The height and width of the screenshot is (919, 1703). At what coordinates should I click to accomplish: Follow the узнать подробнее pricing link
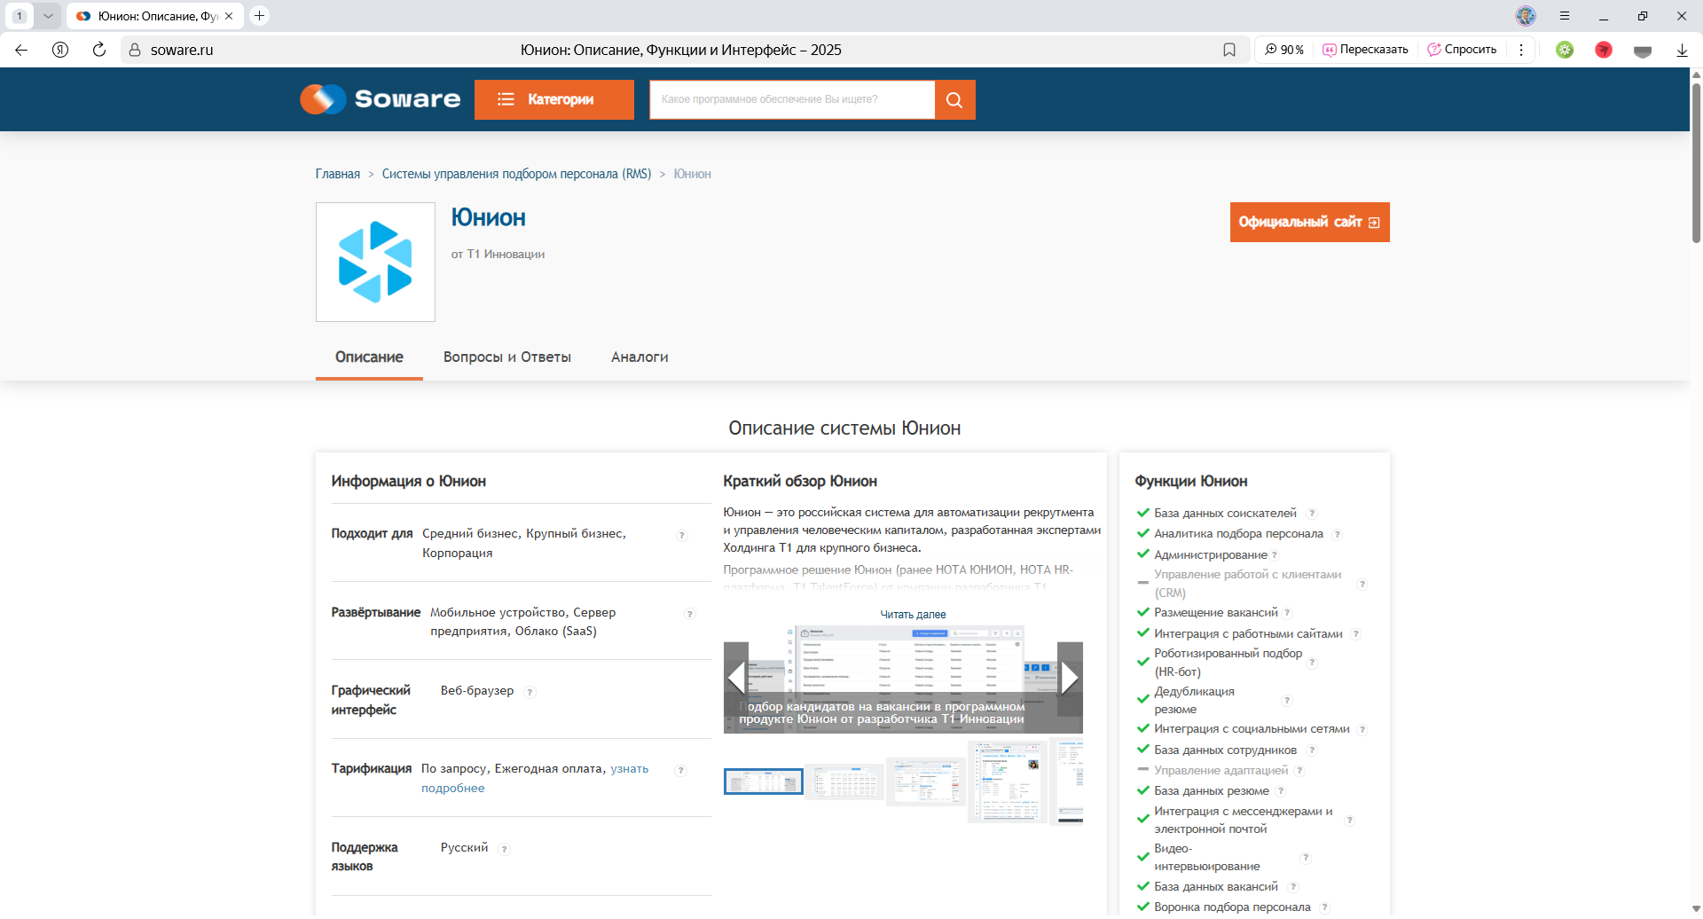(x=629, y=769)
